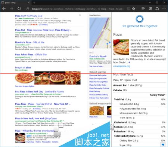Open Pizza - Wikipedia free encyclopedia result

[x=35, y=131]
